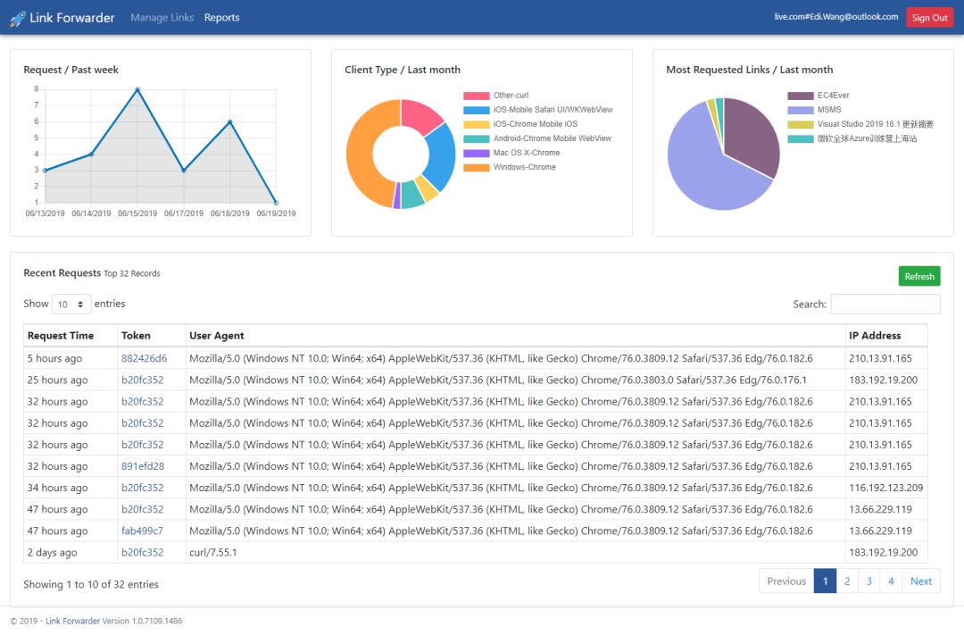This screenshot has height=635, width=964.
Task: Open Link Forwarder footer link
Action: coord(72,621)
